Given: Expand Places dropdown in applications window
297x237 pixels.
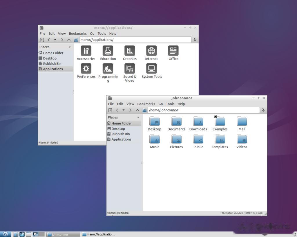Looking at the screenshot, I should (x=70, y=47).
